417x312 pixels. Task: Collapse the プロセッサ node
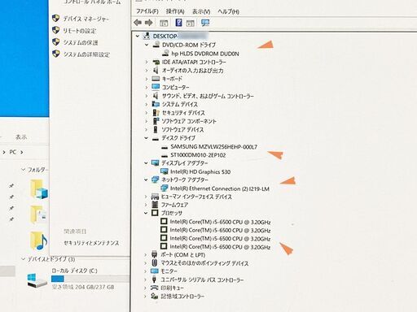click(146, 213)
